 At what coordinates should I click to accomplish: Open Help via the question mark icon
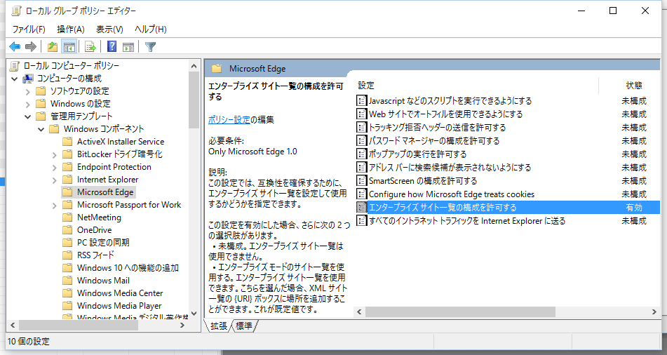click(112, 46)
